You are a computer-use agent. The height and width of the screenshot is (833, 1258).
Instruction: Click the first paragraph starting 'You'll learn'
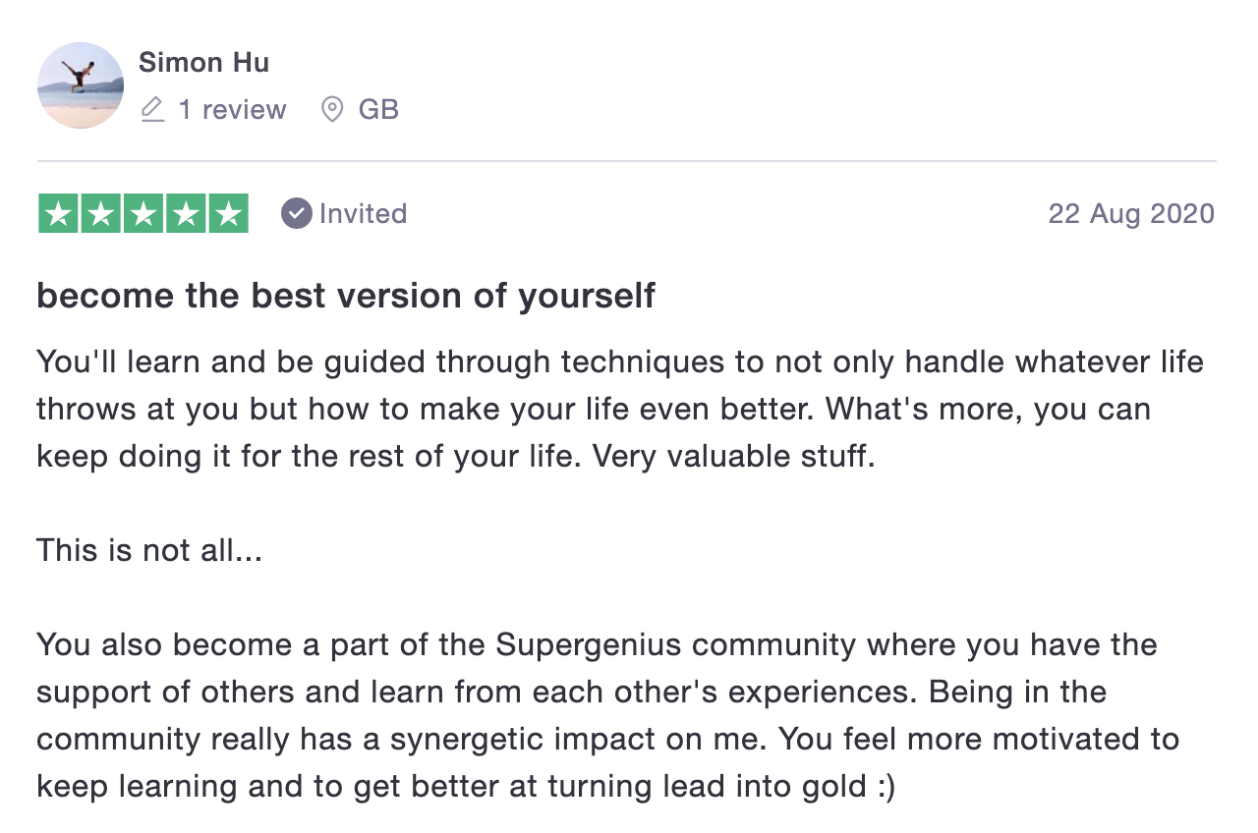[x=620, y=409]
